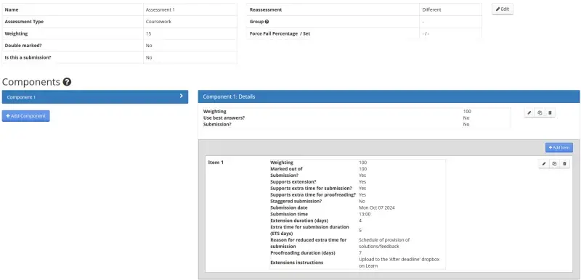The width and height of the screenshot is (581, 280).
Task: Click the 'Force Fail Percentage / Set' label
Action: point(280,33)
